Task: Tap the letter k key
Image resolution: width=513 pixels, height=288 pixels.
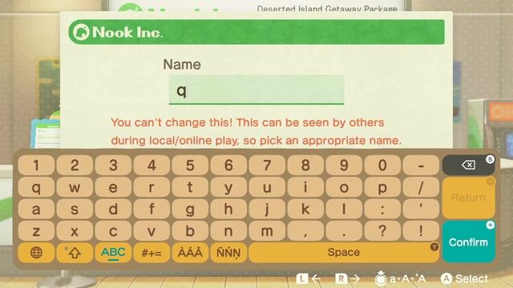Action: [305, 209]
